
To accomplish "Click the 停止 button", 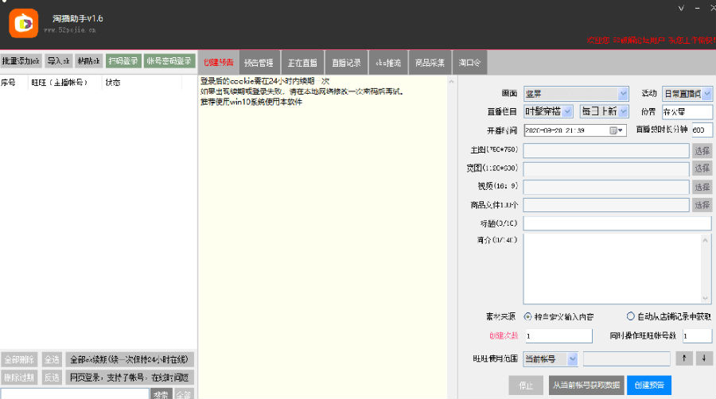I will click(x=526, y=385).
